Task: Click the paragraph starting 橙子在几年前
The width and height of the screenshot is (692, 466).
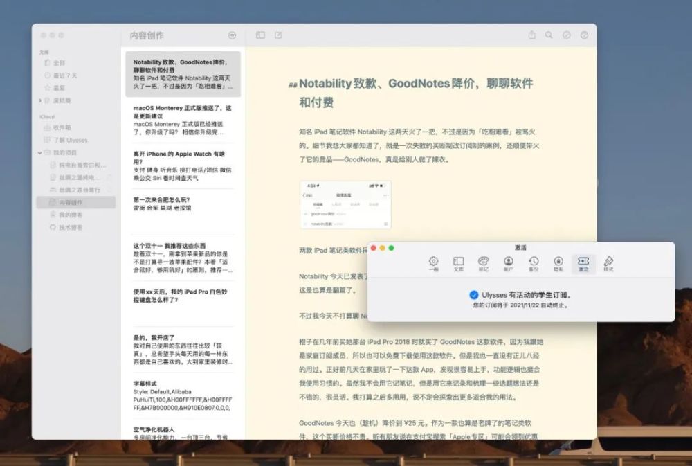Action: [421, 369]
